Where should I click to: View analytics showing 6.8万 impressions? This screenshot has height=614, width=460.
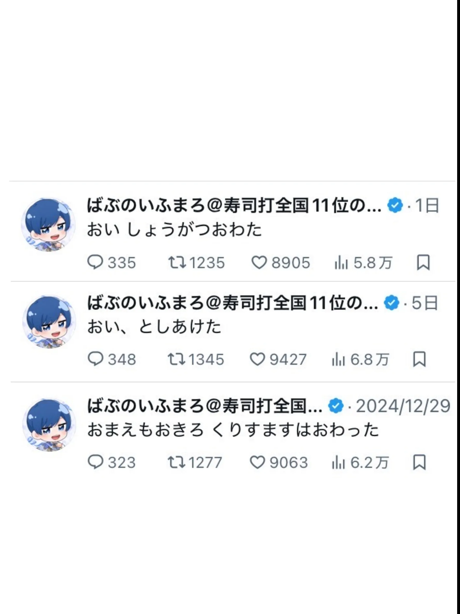pyautogui.click(x=360, y=359)
